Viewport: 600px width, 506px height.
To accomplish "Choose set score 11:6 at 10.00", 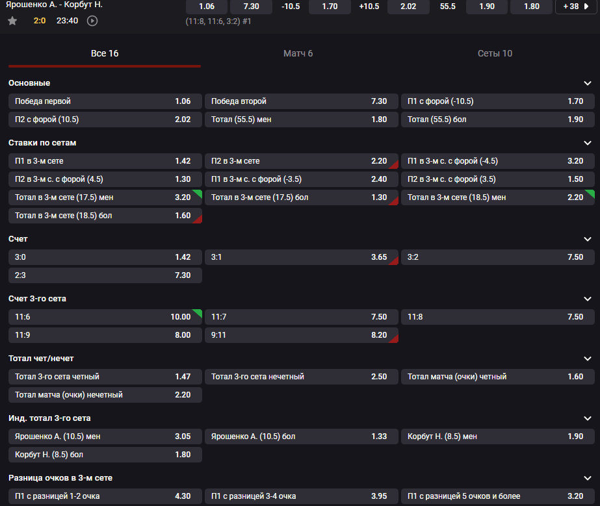I will pyautogui.click(x=105, y=317).
